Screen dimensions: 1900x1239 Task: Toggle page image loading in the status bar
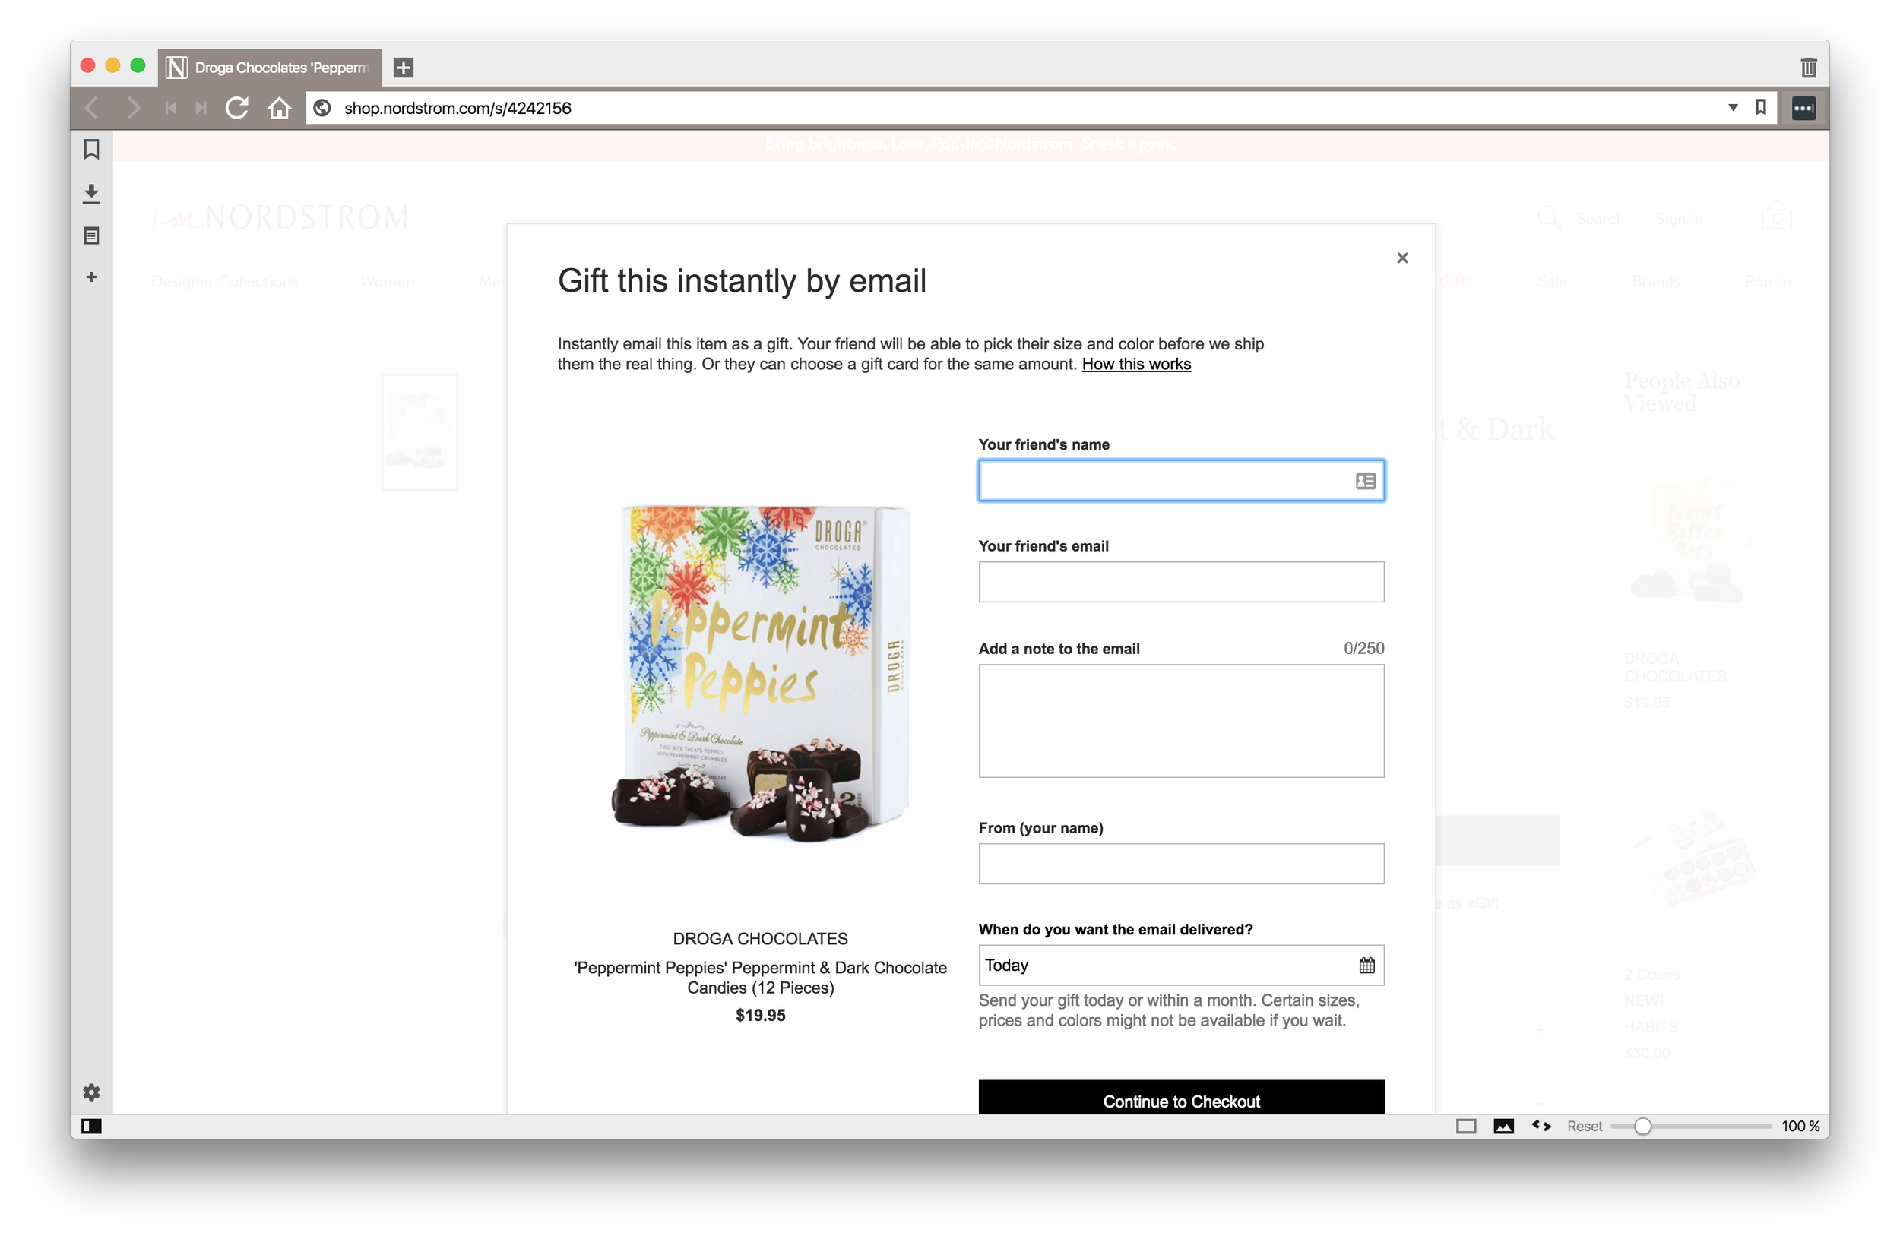(x=1504, y=1126)
